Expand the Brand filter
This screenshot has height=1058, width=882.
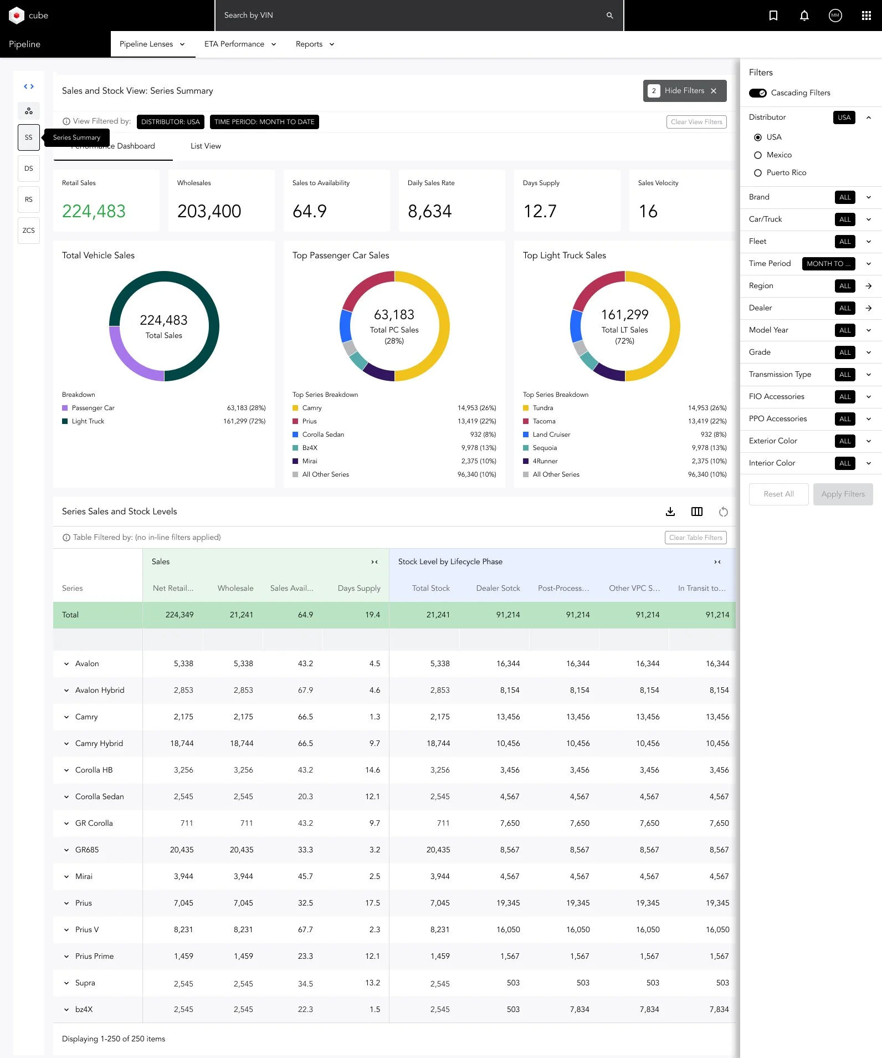coord(869,197)
